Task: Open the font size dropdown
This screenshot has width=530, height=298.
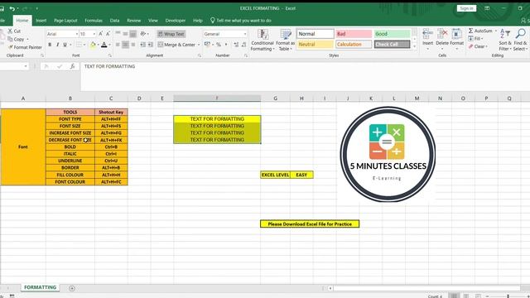Action: [x=94, y=34]
